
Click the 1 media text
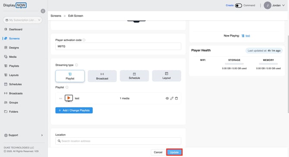click(x=125, y=99)
